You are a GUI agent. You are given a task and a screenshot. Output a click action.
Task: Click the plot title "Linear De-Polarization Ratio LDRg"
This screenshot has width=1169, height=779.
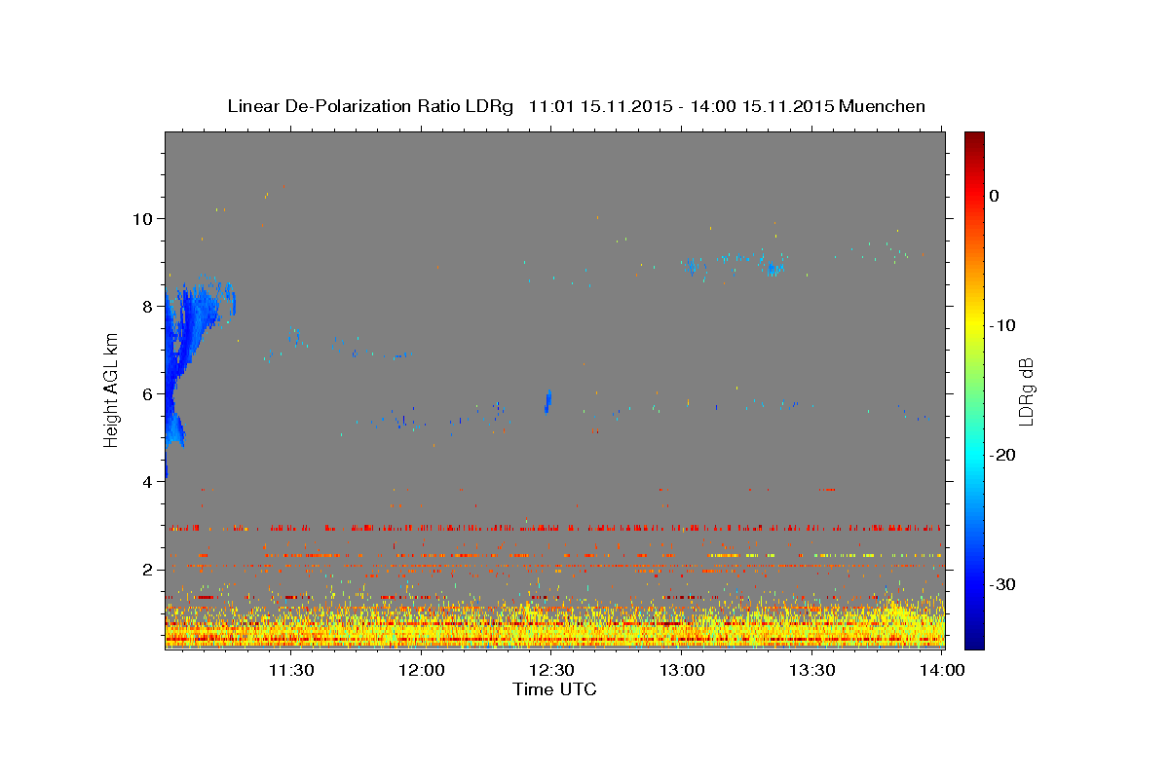(x=369, y=106)
